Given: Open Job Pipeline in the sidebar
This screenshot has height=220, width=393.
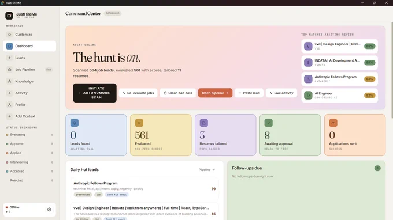Looking at the screenshot, I should (29, 70).
